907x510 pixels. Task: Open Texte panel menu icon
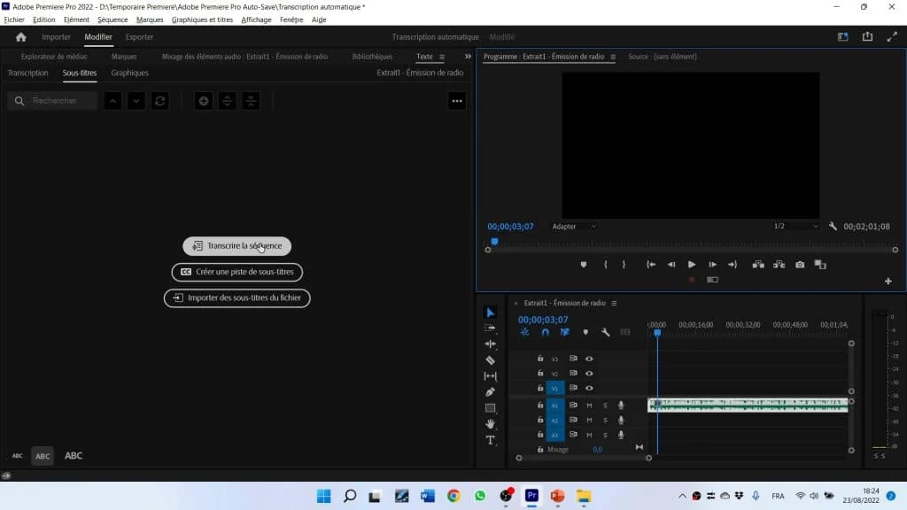(442, 57)
